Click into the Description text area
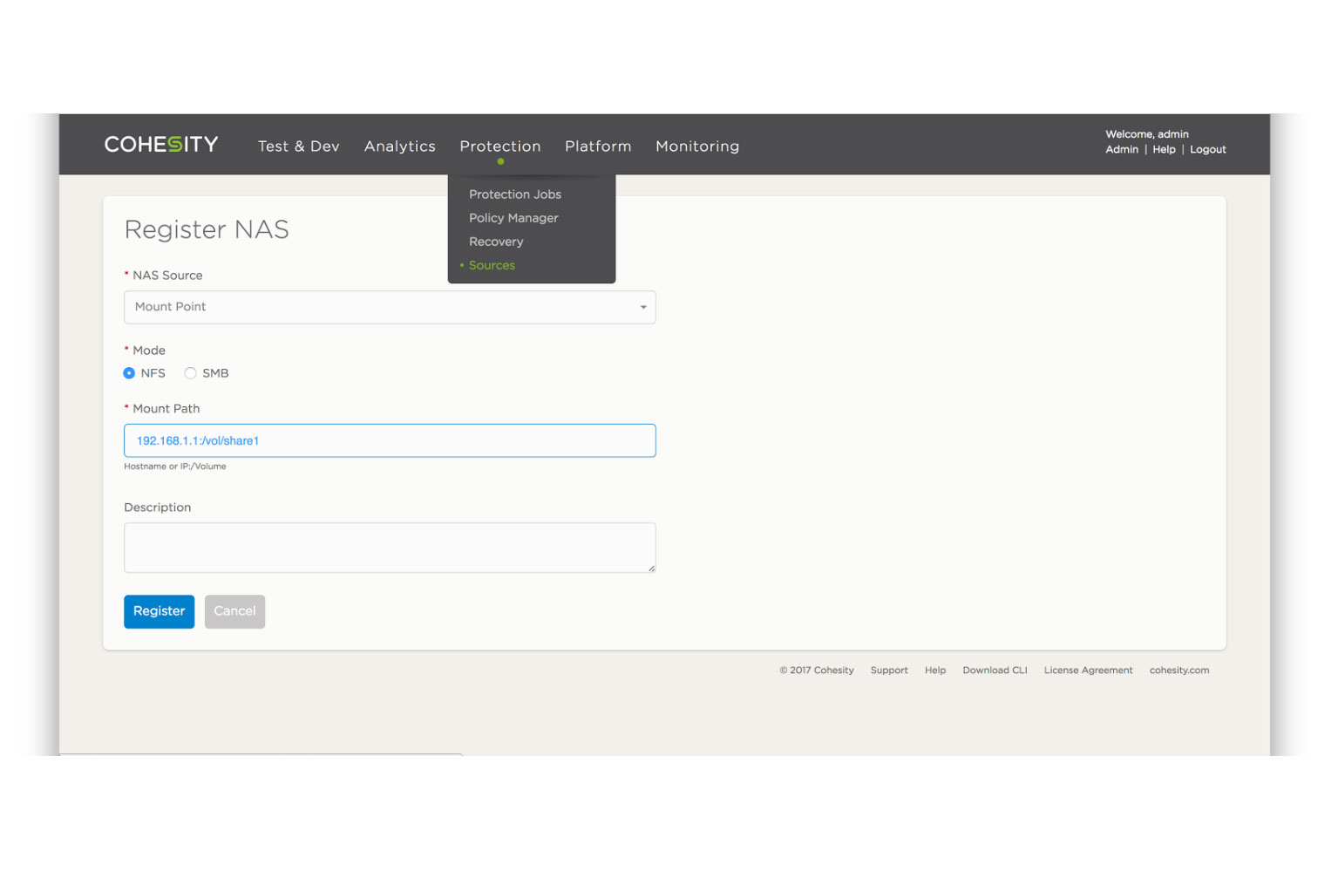This screenshot has height=872, width=1338. tap(390, 548)
